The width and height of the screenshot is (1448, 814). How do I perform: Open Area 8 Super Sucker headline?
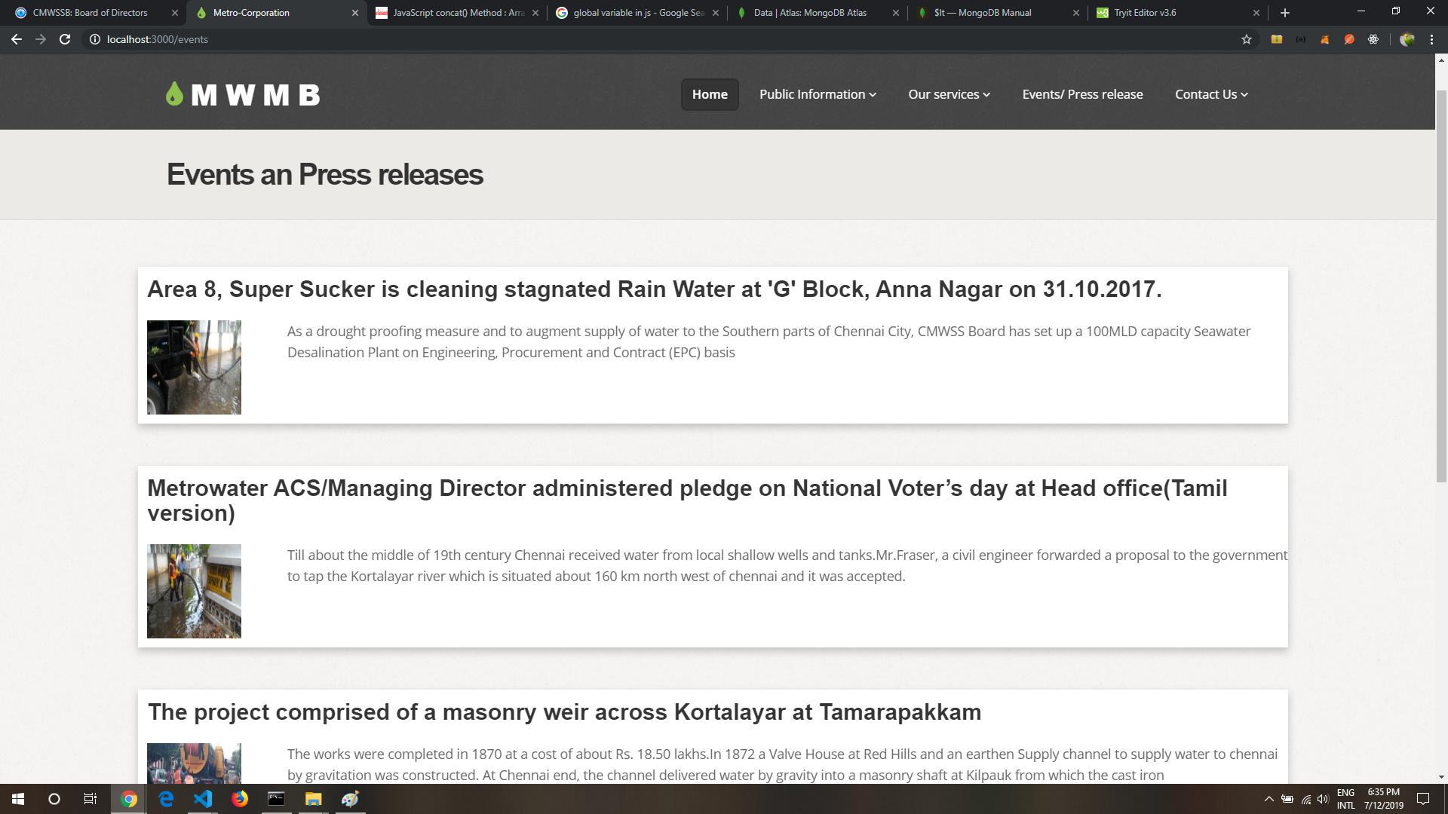click(654, 289)
